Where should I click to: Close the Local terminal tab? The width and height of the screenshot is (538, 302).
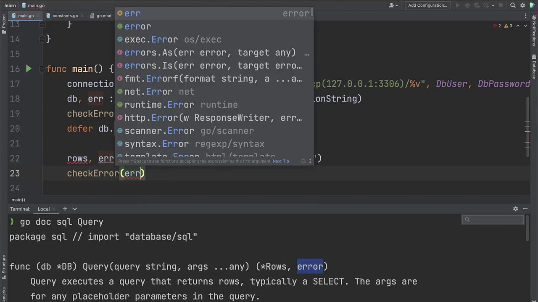coord(53,209)
